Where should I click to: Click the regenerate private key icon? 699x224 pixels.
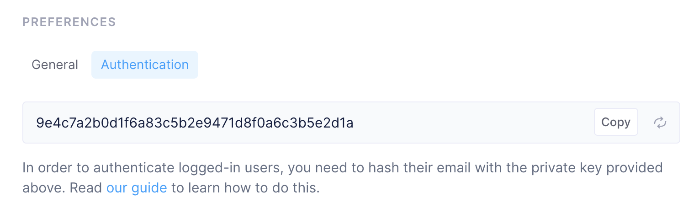coord(660,123)
